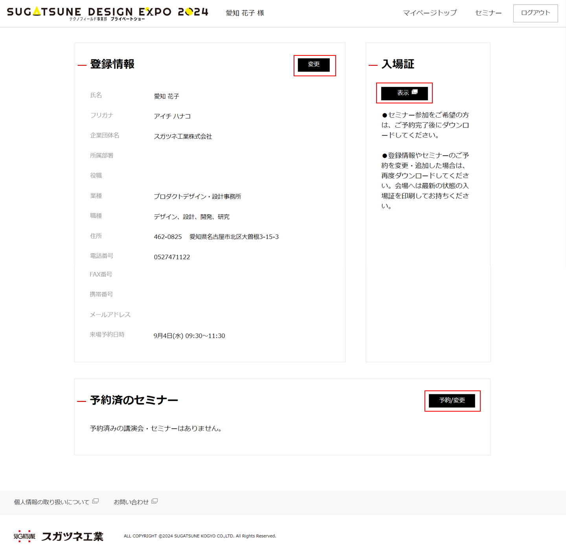The image size is (566, 552).
Task: Go to セミナー in the header navigation
Action: 488,13
